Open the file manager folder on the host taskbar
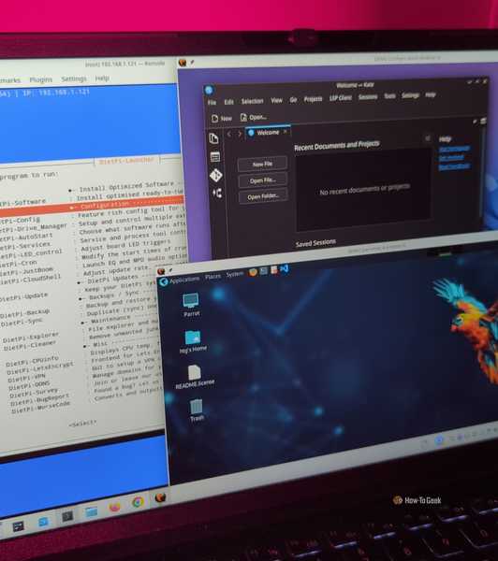Viewport: 498px width, 561px height. [x=91, y=511]
